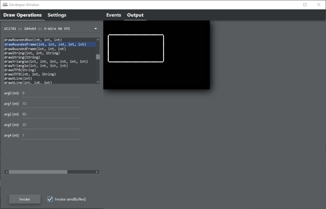Open the Settings tab
326x209 pixels.
pos(57,15)
